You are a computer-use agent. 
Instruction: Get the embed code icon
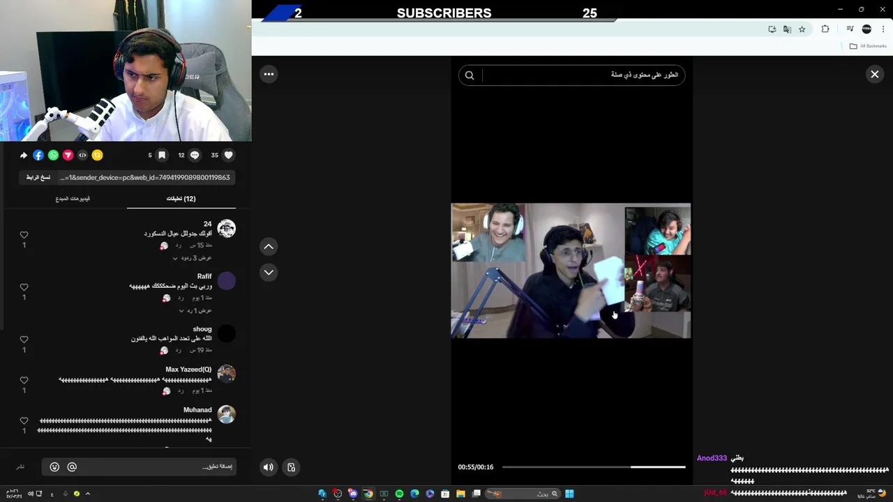coord(82,155)
